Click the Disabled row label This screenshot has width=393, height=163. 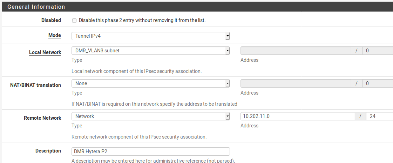(x=51, y=20)
